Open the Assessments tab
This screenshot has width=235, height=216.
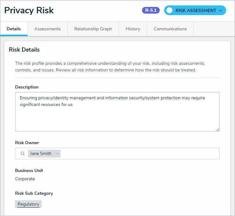pyautogui.click(x=47, y=29)
